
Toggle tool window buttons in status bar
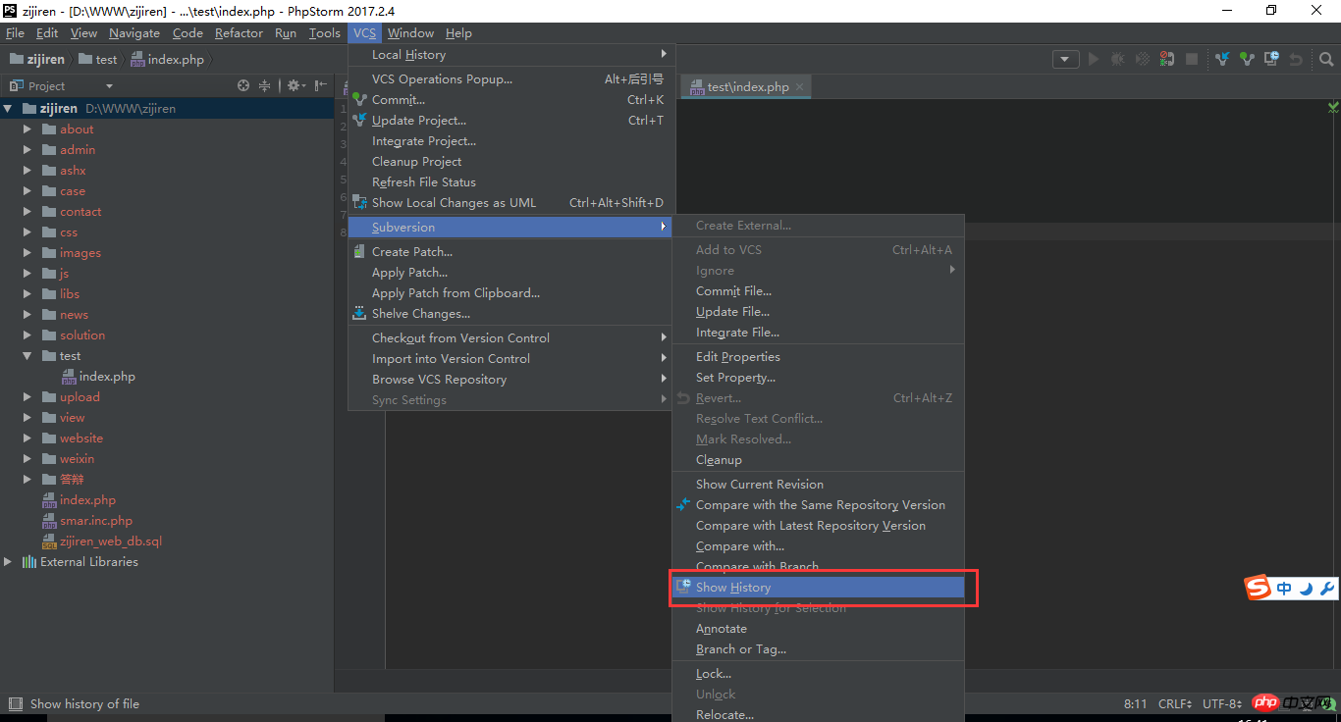[15, 703]
